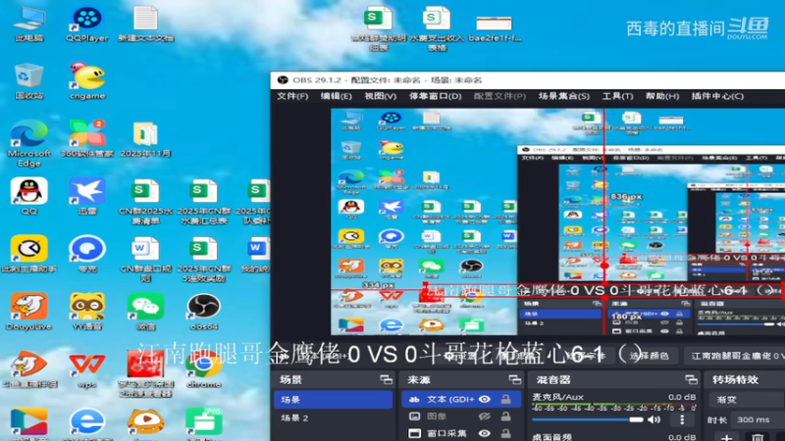Click the source text input field in toolbar
The height and width of the screenshot is (441, 785).
click(x=734, y=356)
